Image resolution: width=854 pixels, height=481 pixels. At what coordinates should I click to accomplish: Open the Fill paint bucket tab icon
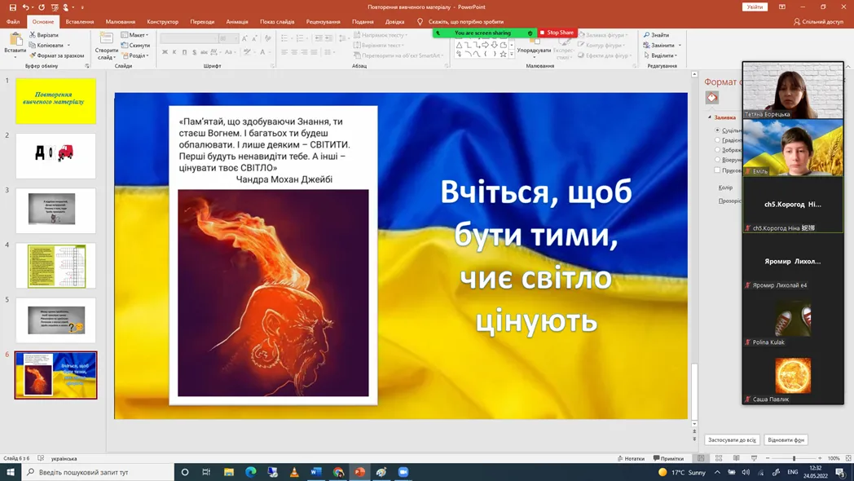(x=712, y=98)
